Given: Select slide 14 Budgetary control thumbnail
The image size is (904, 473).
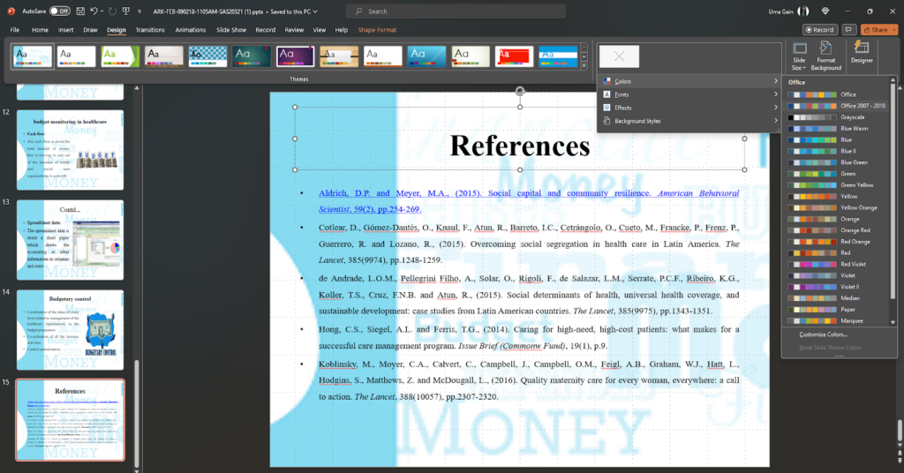Looking at the screenshot, I should (71, 328).
